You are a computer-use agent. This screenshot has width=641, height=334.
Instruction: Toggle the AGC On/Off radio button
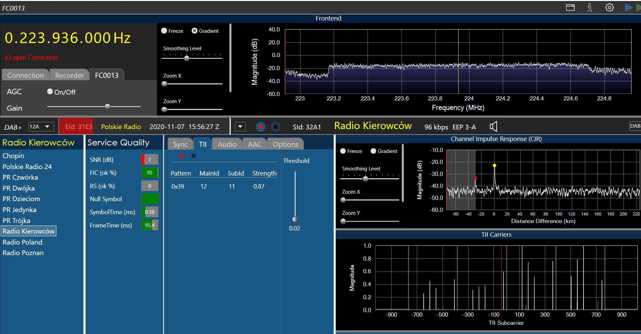click(50, 92)
